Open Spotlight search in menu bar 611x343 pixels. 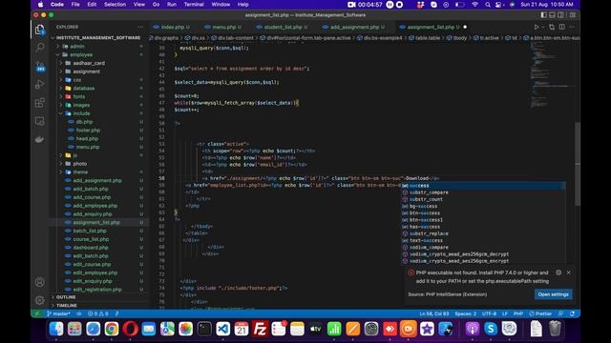[x=488, y=5]
